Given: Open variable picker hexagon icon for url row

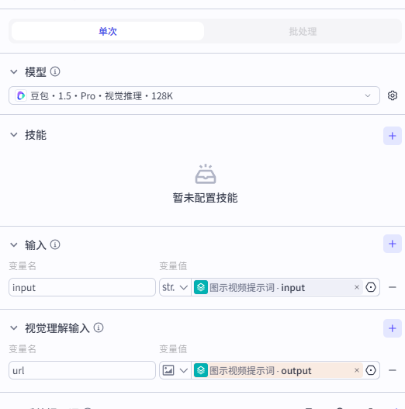Looking at the screenshot, I should coord(371,370).
